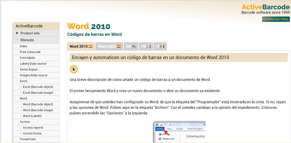Open Access forms page

[x=36, y=133]
